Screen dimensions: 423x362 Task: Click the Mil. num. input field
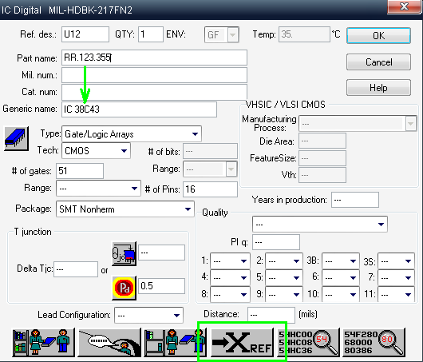point(154,75)
